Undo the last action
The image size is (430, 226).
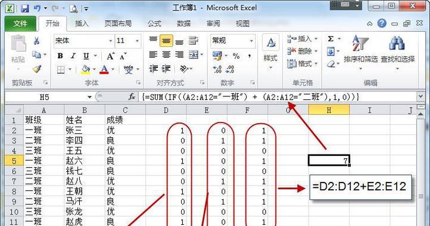click(38, 8)
